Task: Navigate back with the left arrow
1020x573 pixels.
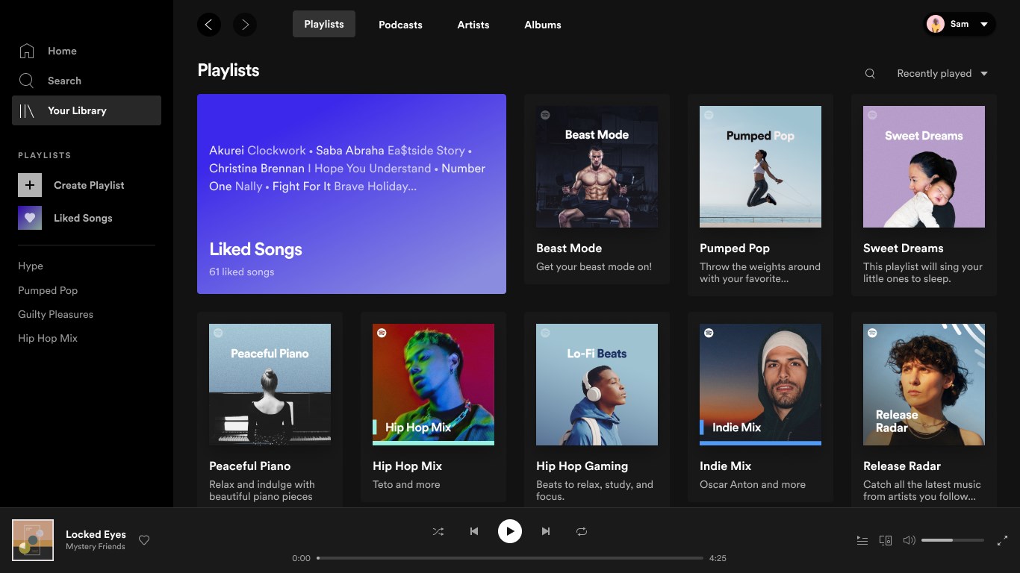Action: point(209,24)
